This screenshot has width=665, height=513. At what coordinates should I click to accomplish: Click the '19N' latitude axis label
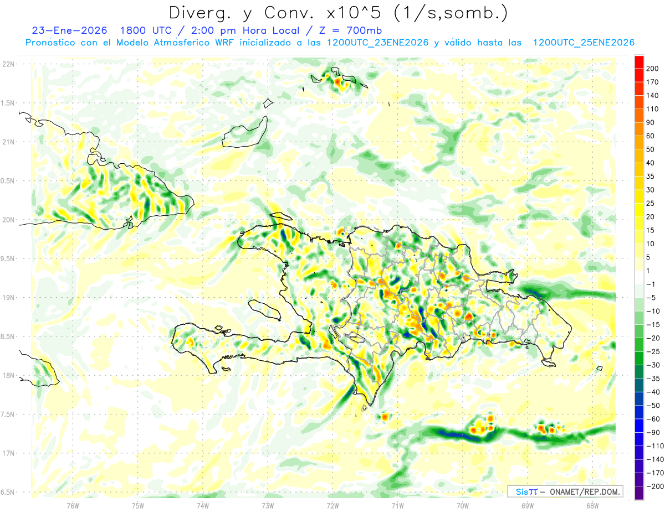pyautogui.click(x=8, y=298)
